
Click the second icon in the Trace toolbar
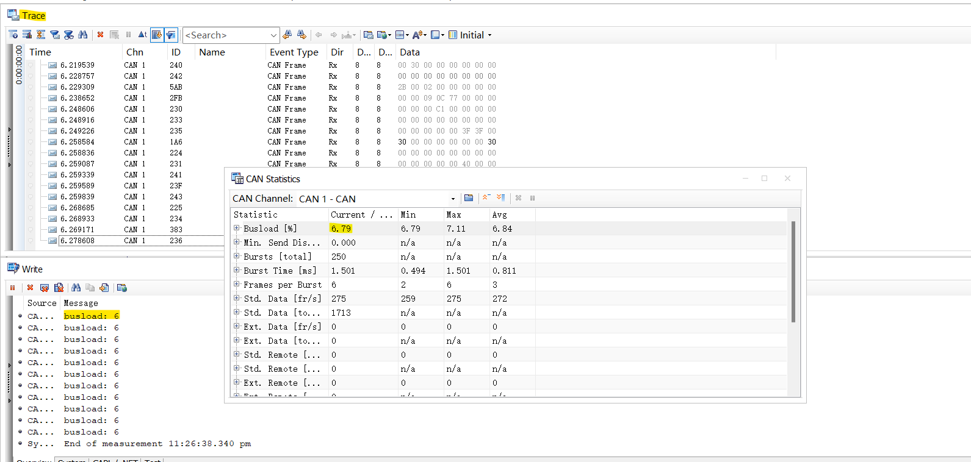(27, 35)
